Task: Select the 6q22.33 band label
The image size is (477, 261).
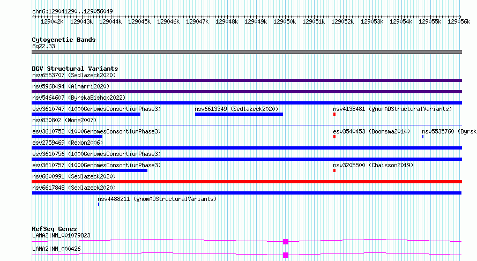Action: click(x=43, y=46)
